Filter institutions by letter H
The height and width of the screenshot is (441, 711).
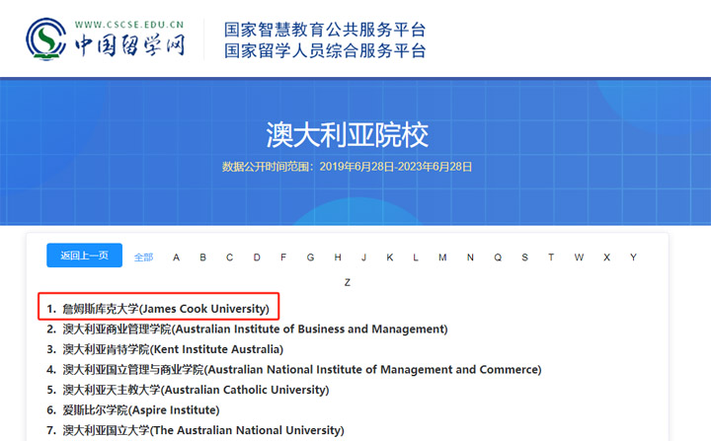pos(338,257)
